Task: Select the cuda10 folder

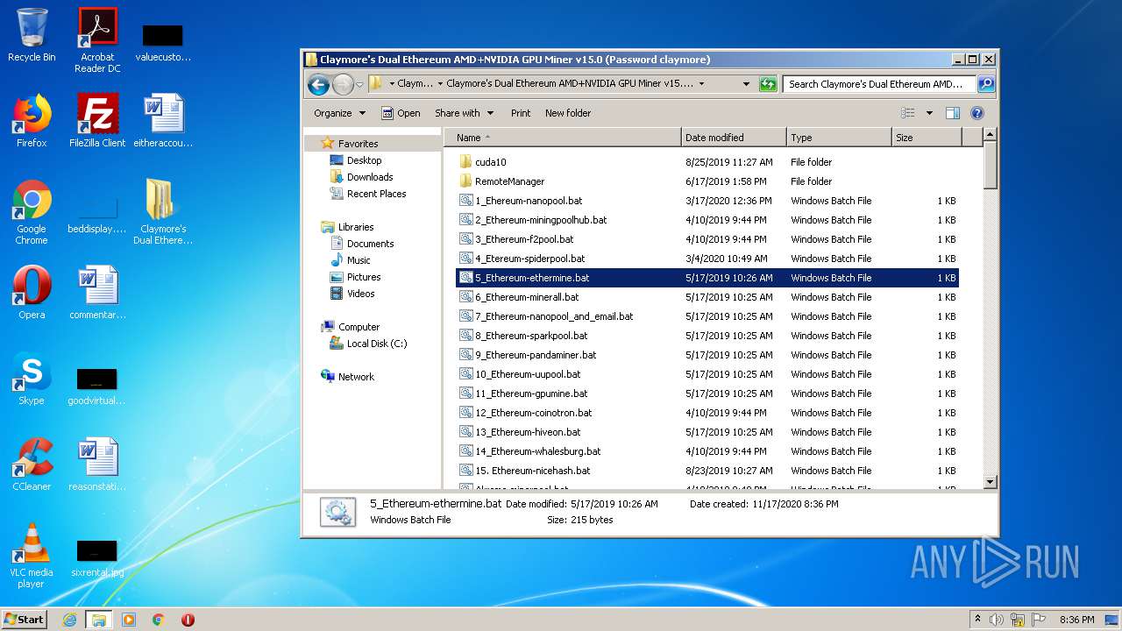Action: coord(707,162)
